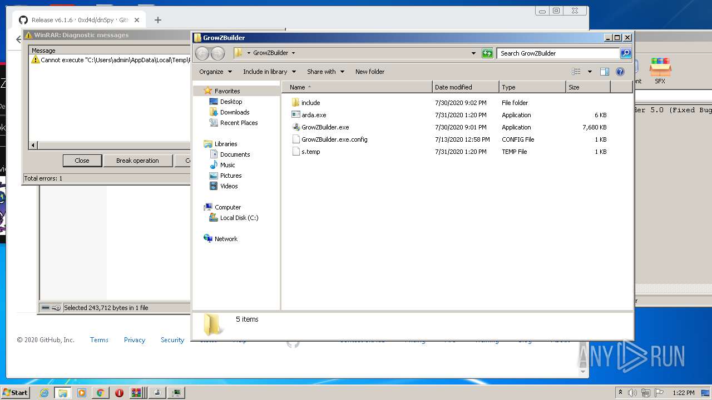Select s.temp file
The image size is (712, 400).
pyautogui.click(x=310, y=152)
